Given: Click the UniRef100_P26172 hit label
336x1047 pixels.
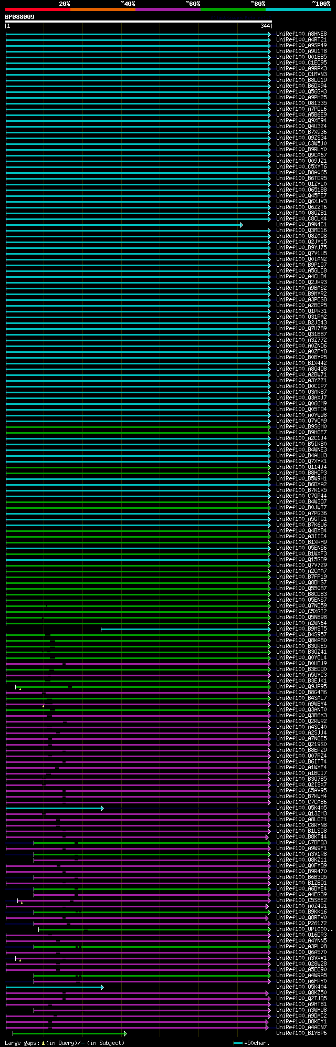Looking at the screenshot, I should tap(301, 923).
